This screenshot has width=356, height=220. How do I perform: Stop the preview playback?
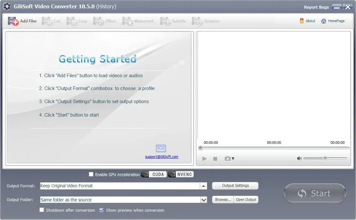tap(215, 159)
